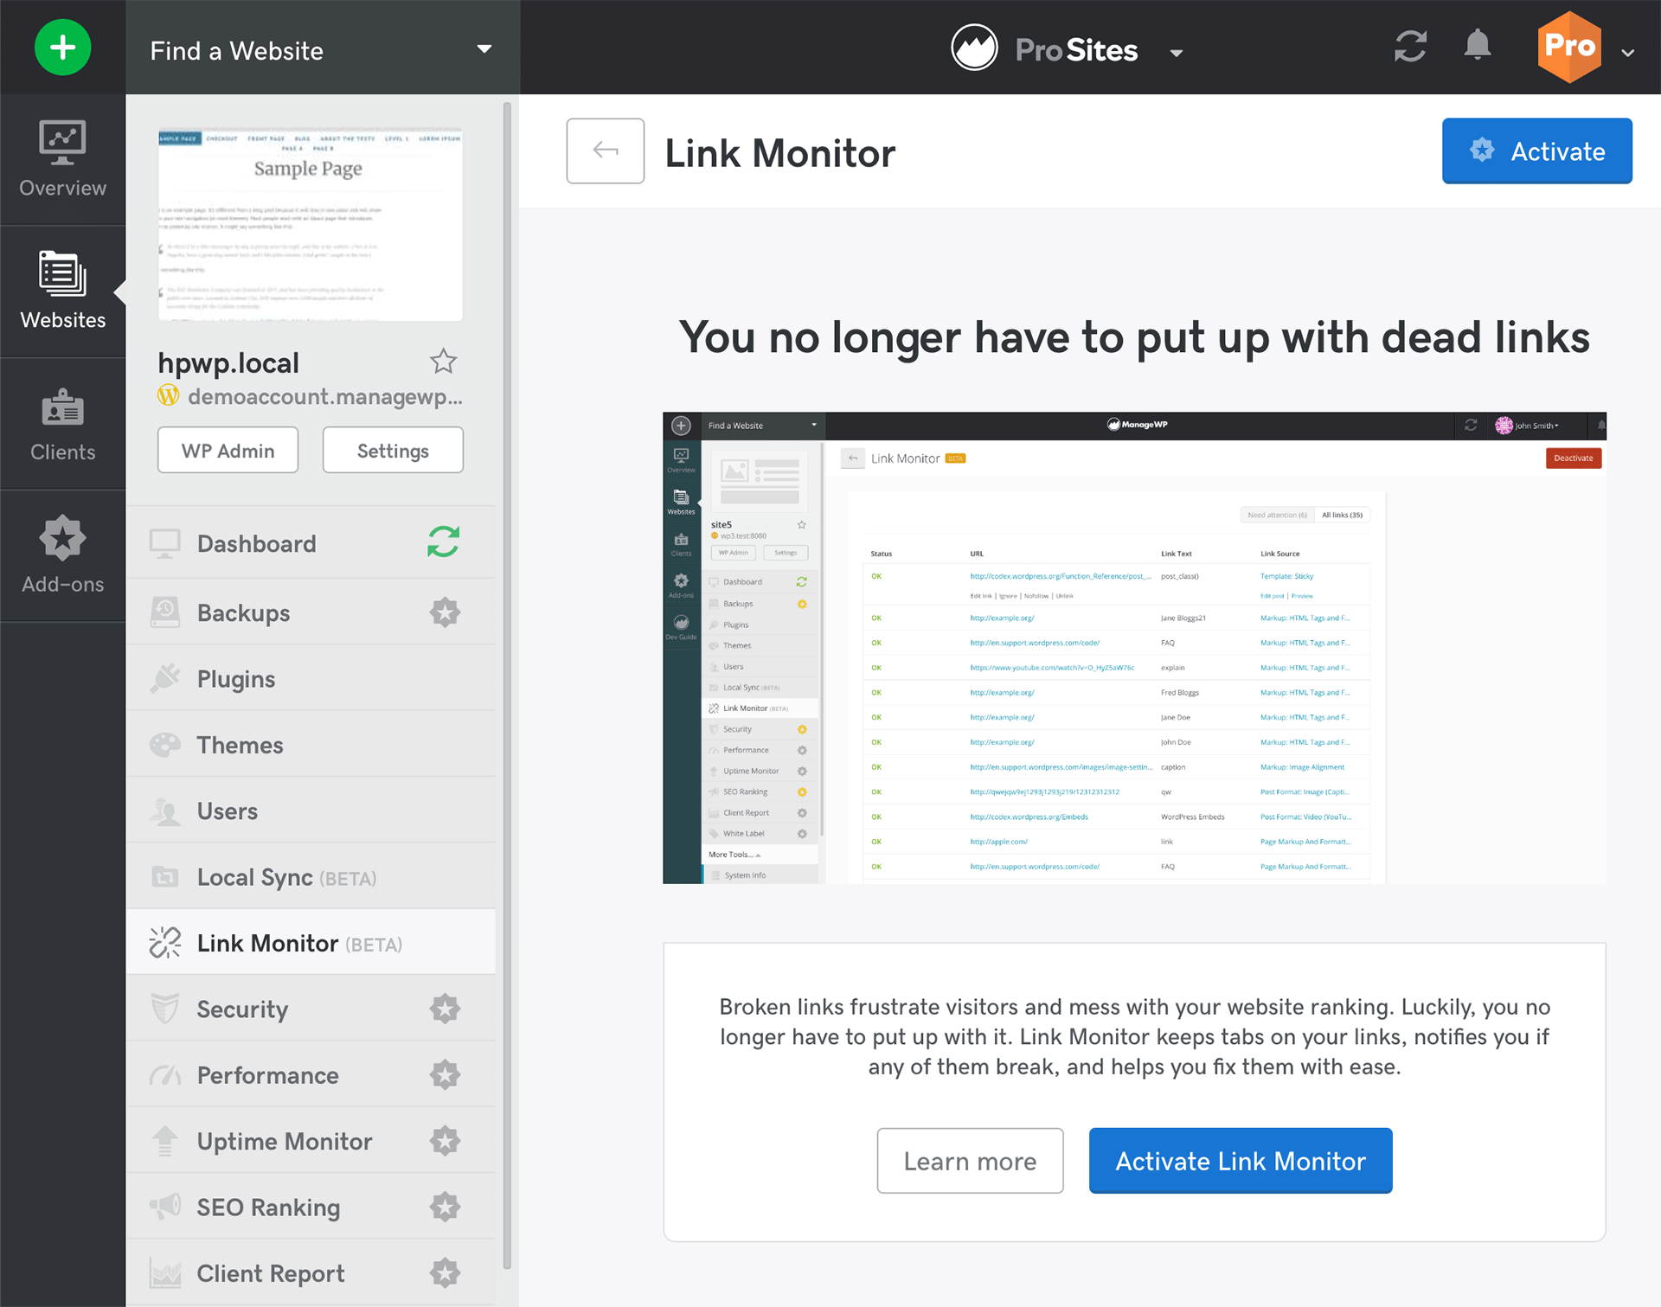The image size is (1661, 1307).
Task: Click the Plugins plug icon
Action: click(164, 678)
